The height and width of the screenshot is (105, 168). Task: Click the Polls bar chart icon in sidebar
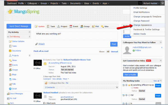(x=10, y=84)
